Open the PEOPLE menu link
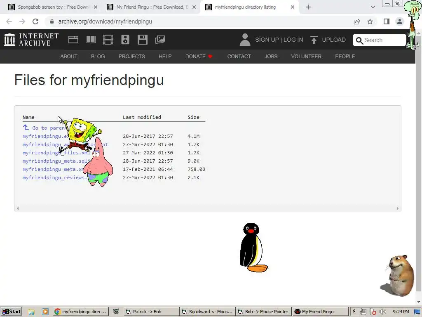The height and width of the screenshot is (317, 422). click(345, 56)
